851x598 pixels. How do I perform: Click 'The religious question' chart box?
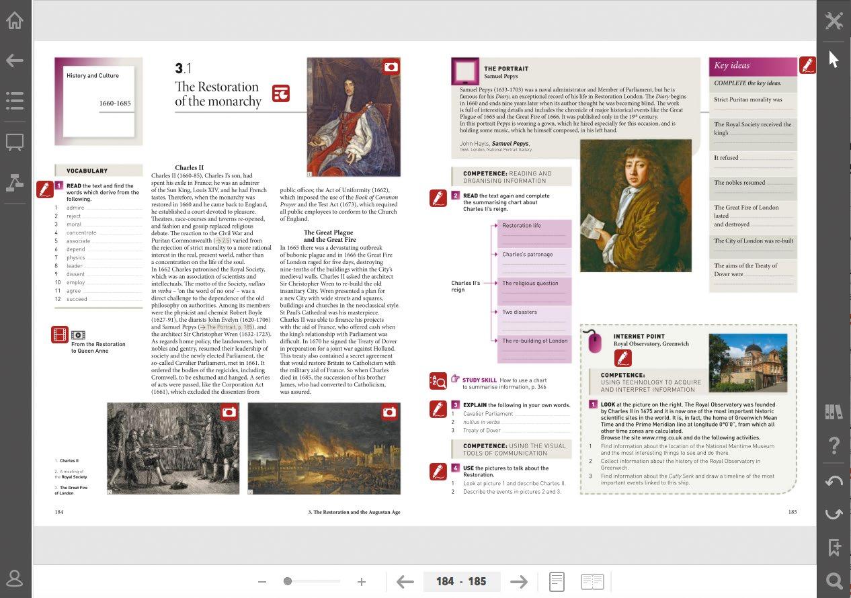tap(534, 292)
